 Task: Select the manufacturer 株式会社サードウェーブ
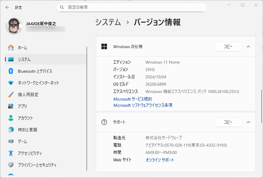coord(164,138)
